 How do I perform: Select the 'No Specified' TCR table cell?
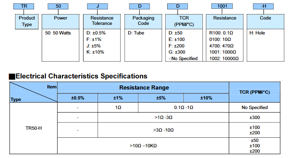pos(254,108)
